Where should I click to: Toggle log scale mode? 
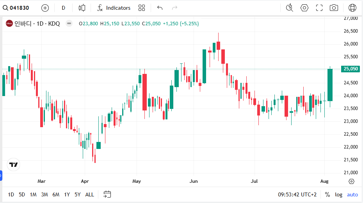339,195
